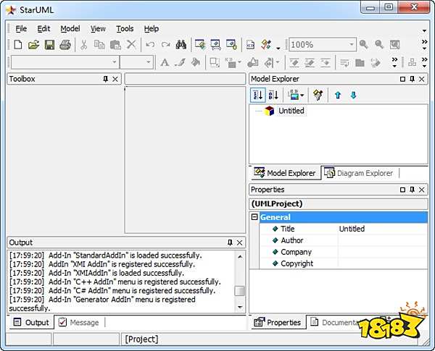
Task: Paste from clipboard using Paste icon
Action: (115, 45)
